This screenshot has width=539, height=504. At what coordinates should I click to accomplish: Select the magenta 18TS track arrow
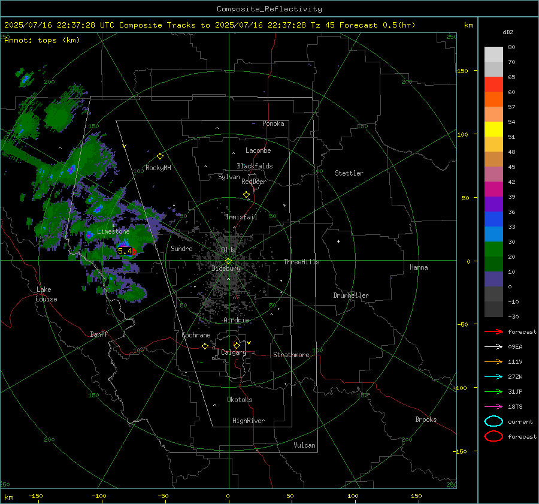point(493,407)
